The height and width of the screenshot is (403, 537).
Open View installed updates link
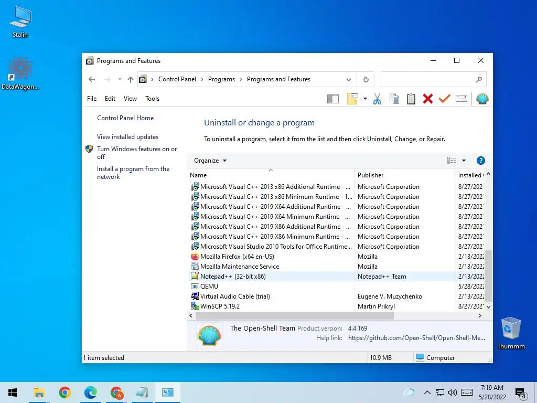127,137
